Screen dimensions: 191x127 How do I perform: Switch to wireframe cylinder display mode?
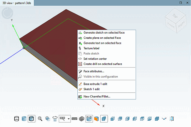point(17,119)
